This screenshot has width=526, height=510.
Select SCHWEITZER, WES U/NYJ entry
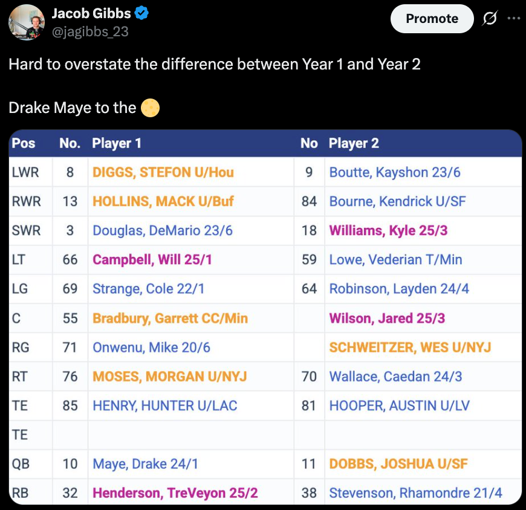click(410, 347)
